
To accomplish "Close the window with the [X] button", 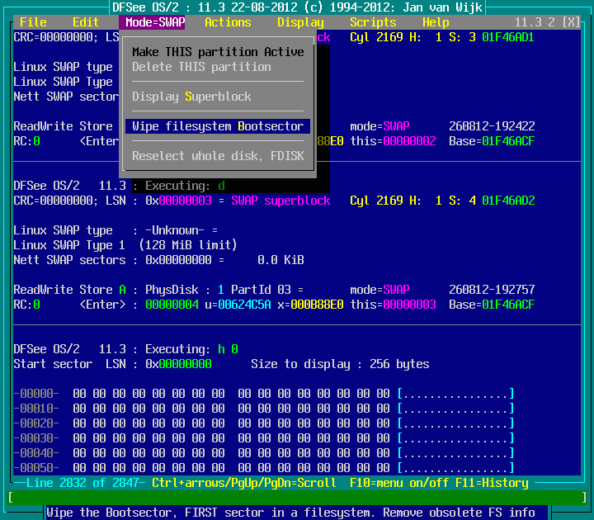I will click(x=570, y=22).
